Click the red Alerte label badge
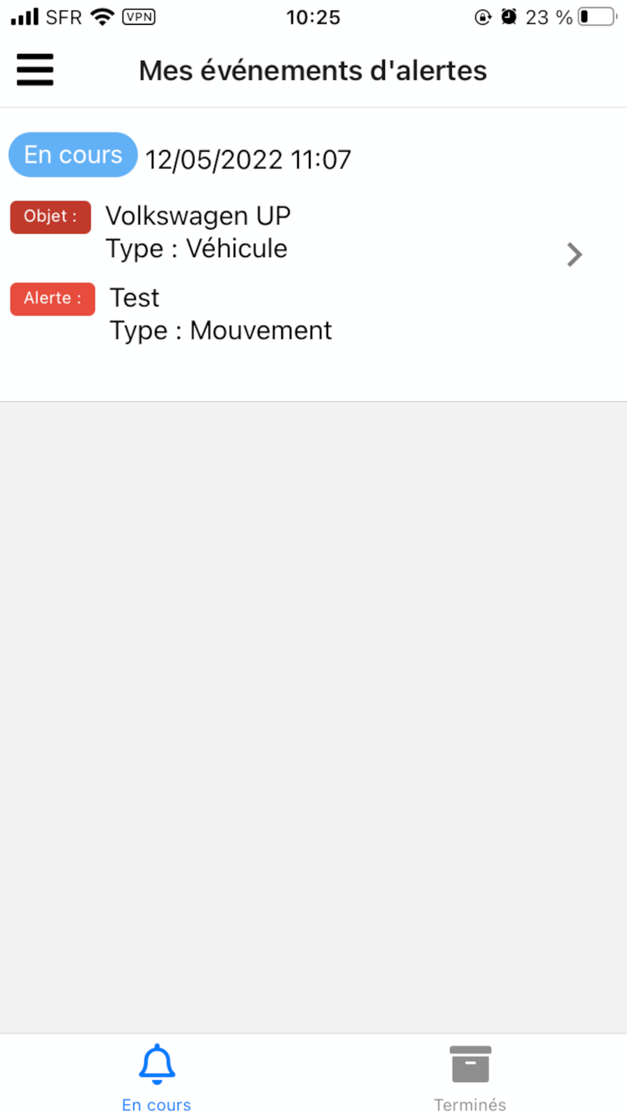Viewport: 627px width, 1115px height. click(53, 299)
